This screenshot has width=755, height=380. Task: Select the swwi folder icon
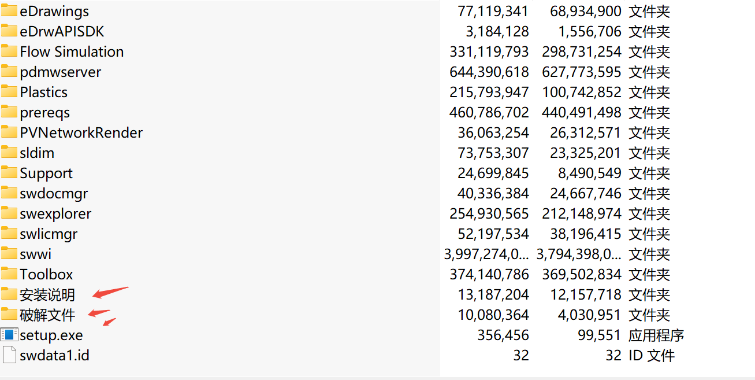tap(9, 254)
